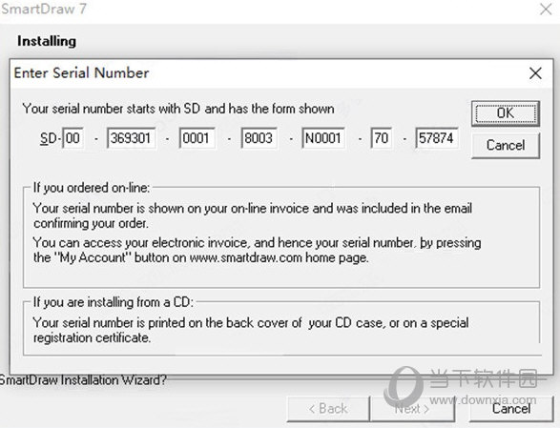Close the SmartDraw 7 installer window
Image resolution: width=560 pixels, height=428 pixels.
546,10
